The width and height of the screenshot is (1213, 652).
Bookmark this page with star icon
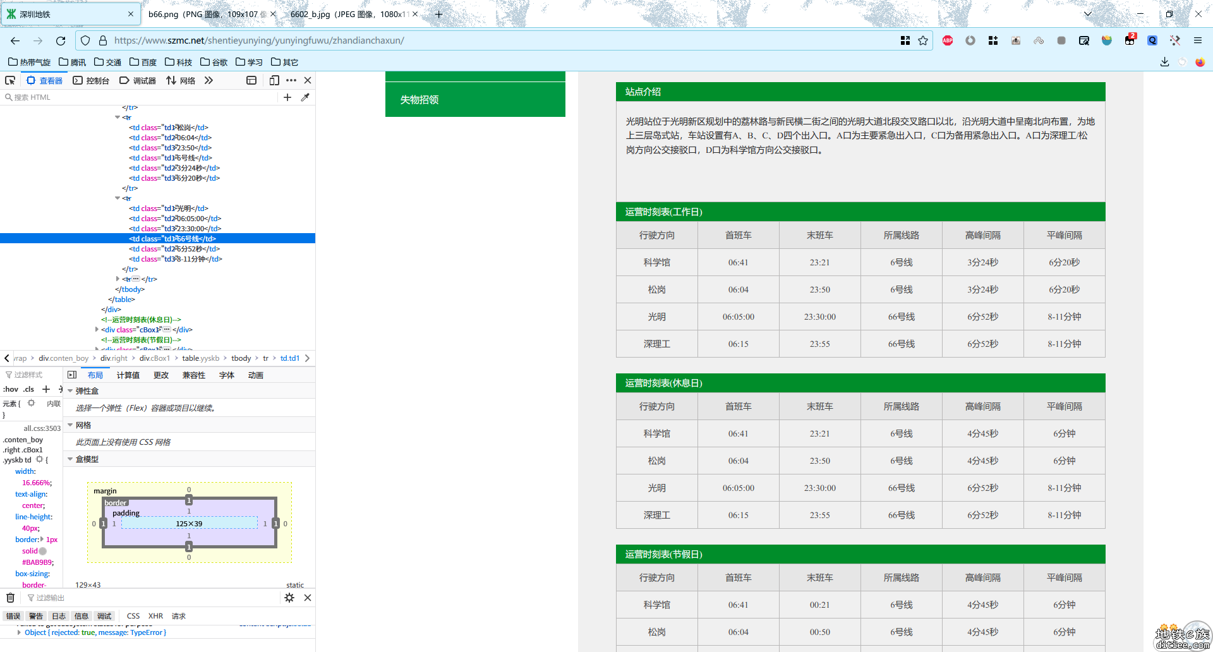(923, 40)
